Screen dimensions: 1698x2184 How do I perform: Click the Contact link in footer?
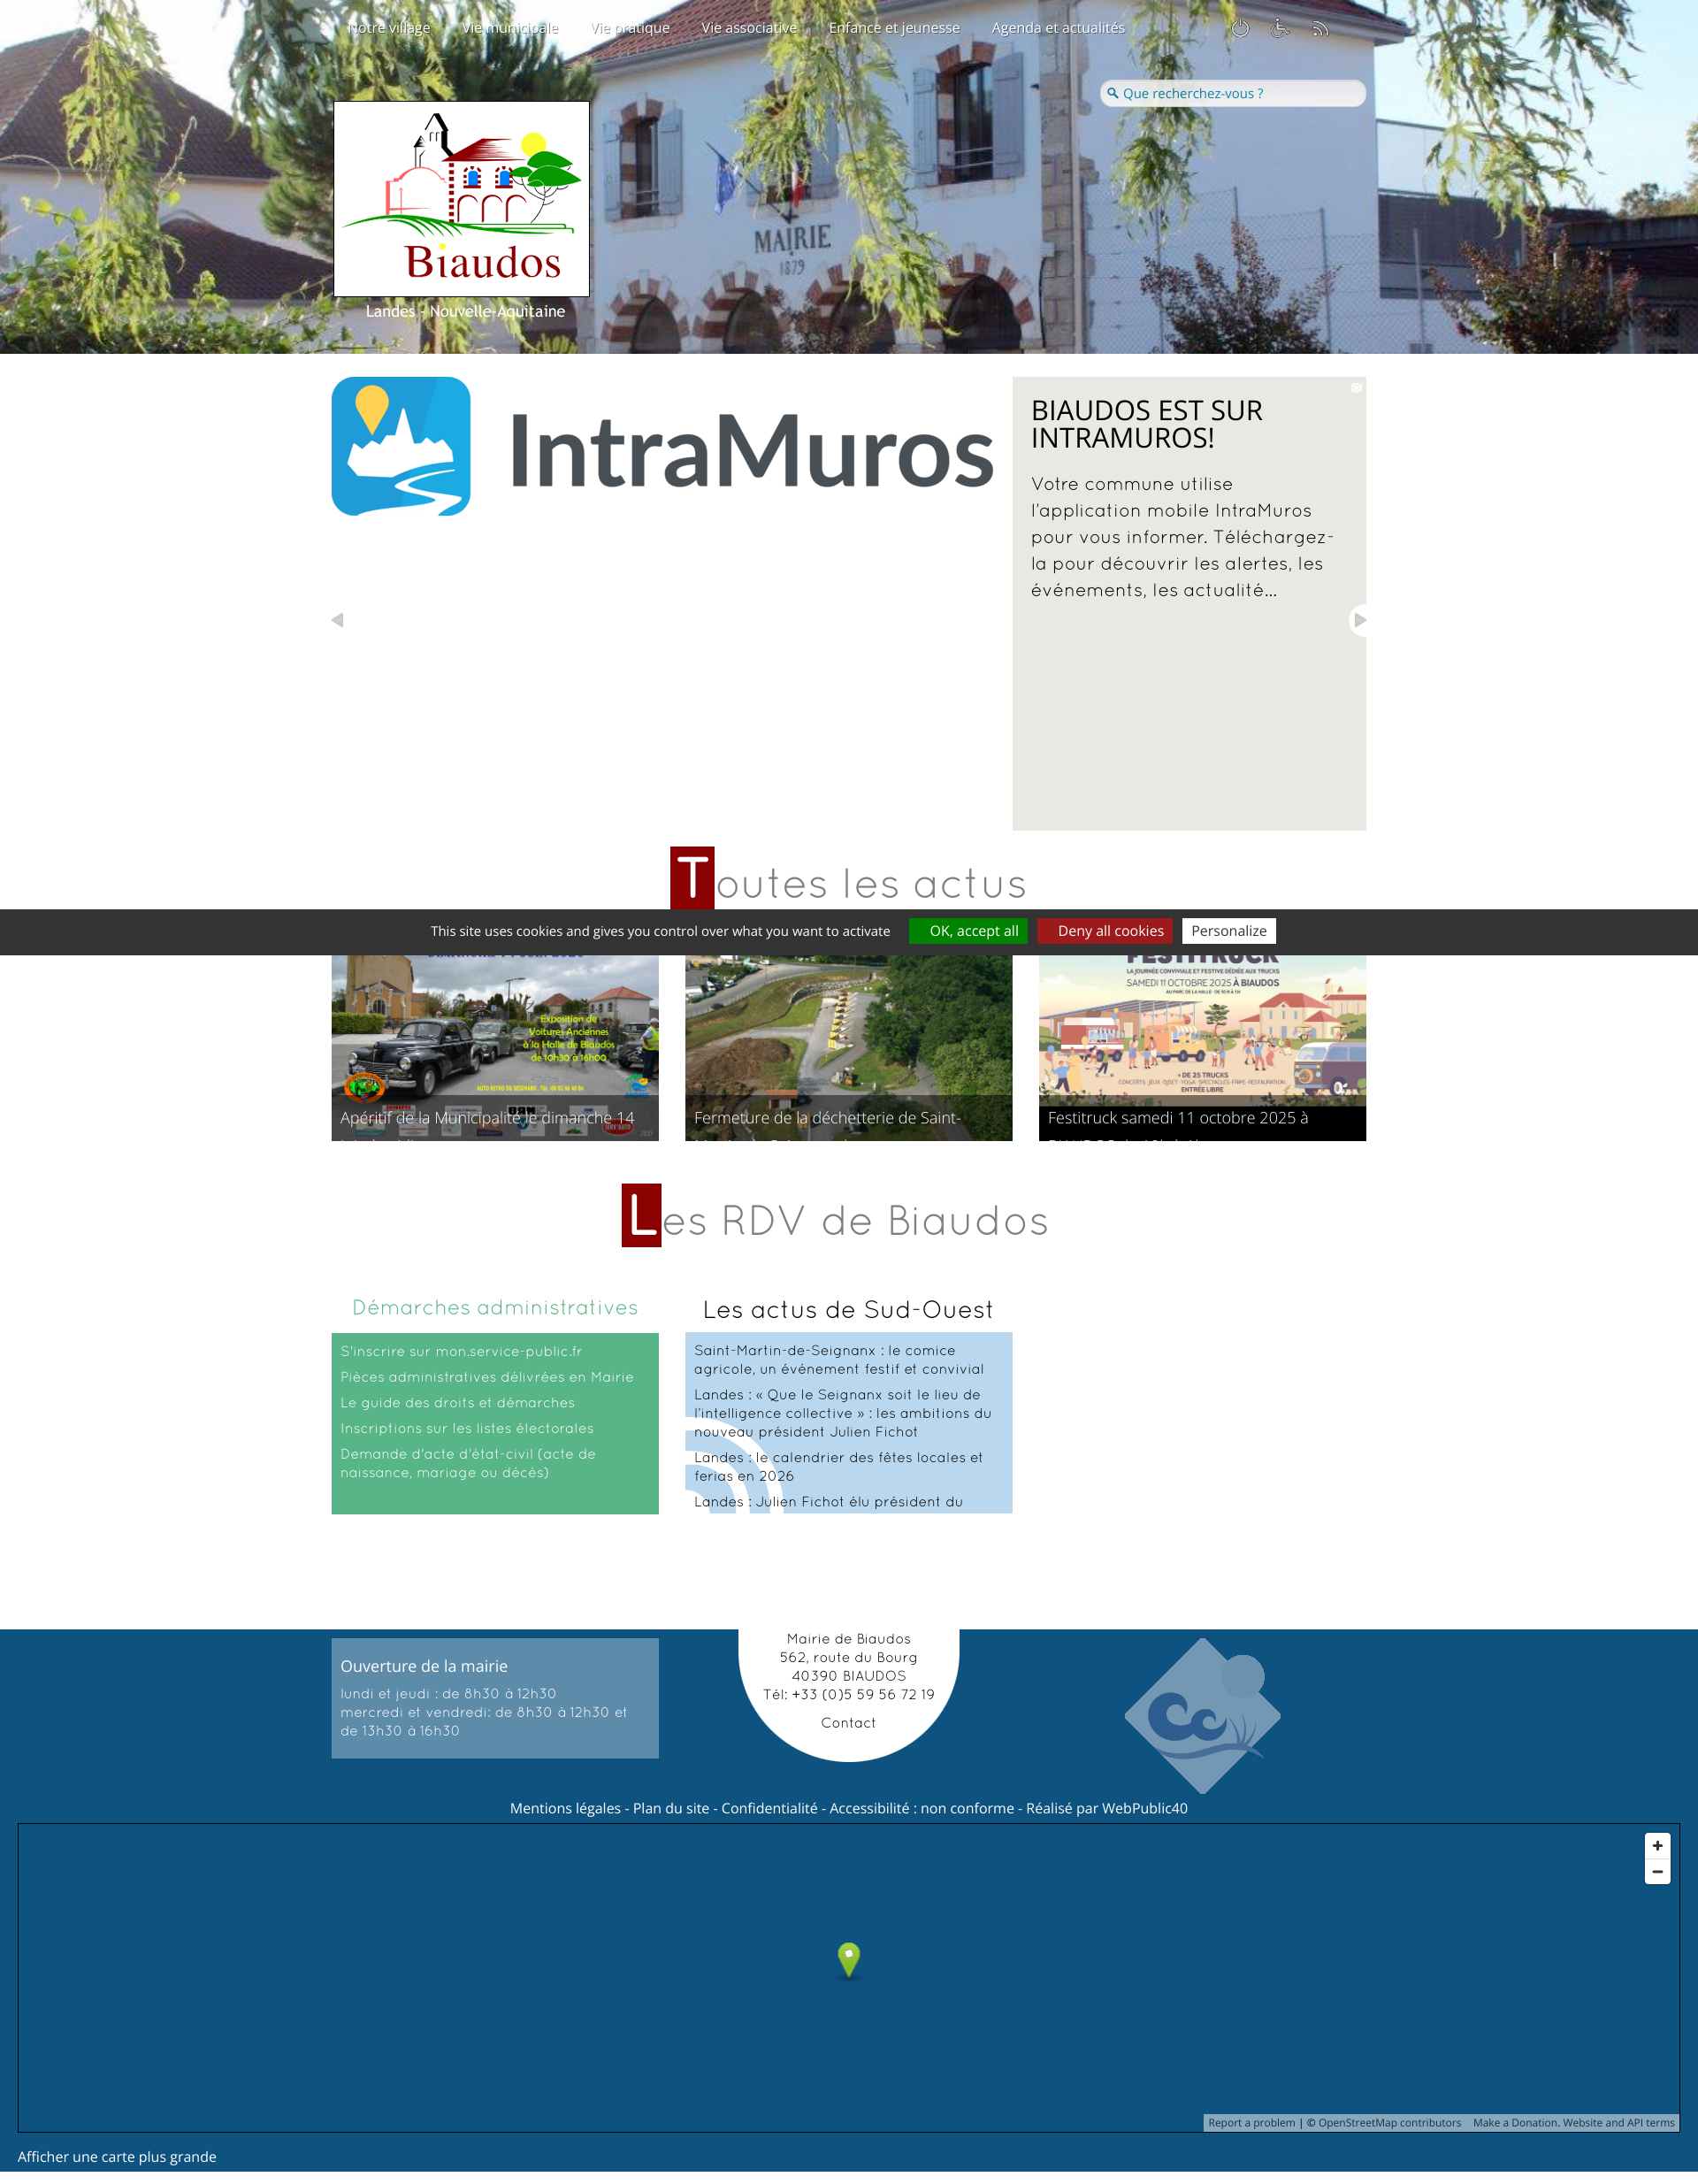tap(848, 1723)
